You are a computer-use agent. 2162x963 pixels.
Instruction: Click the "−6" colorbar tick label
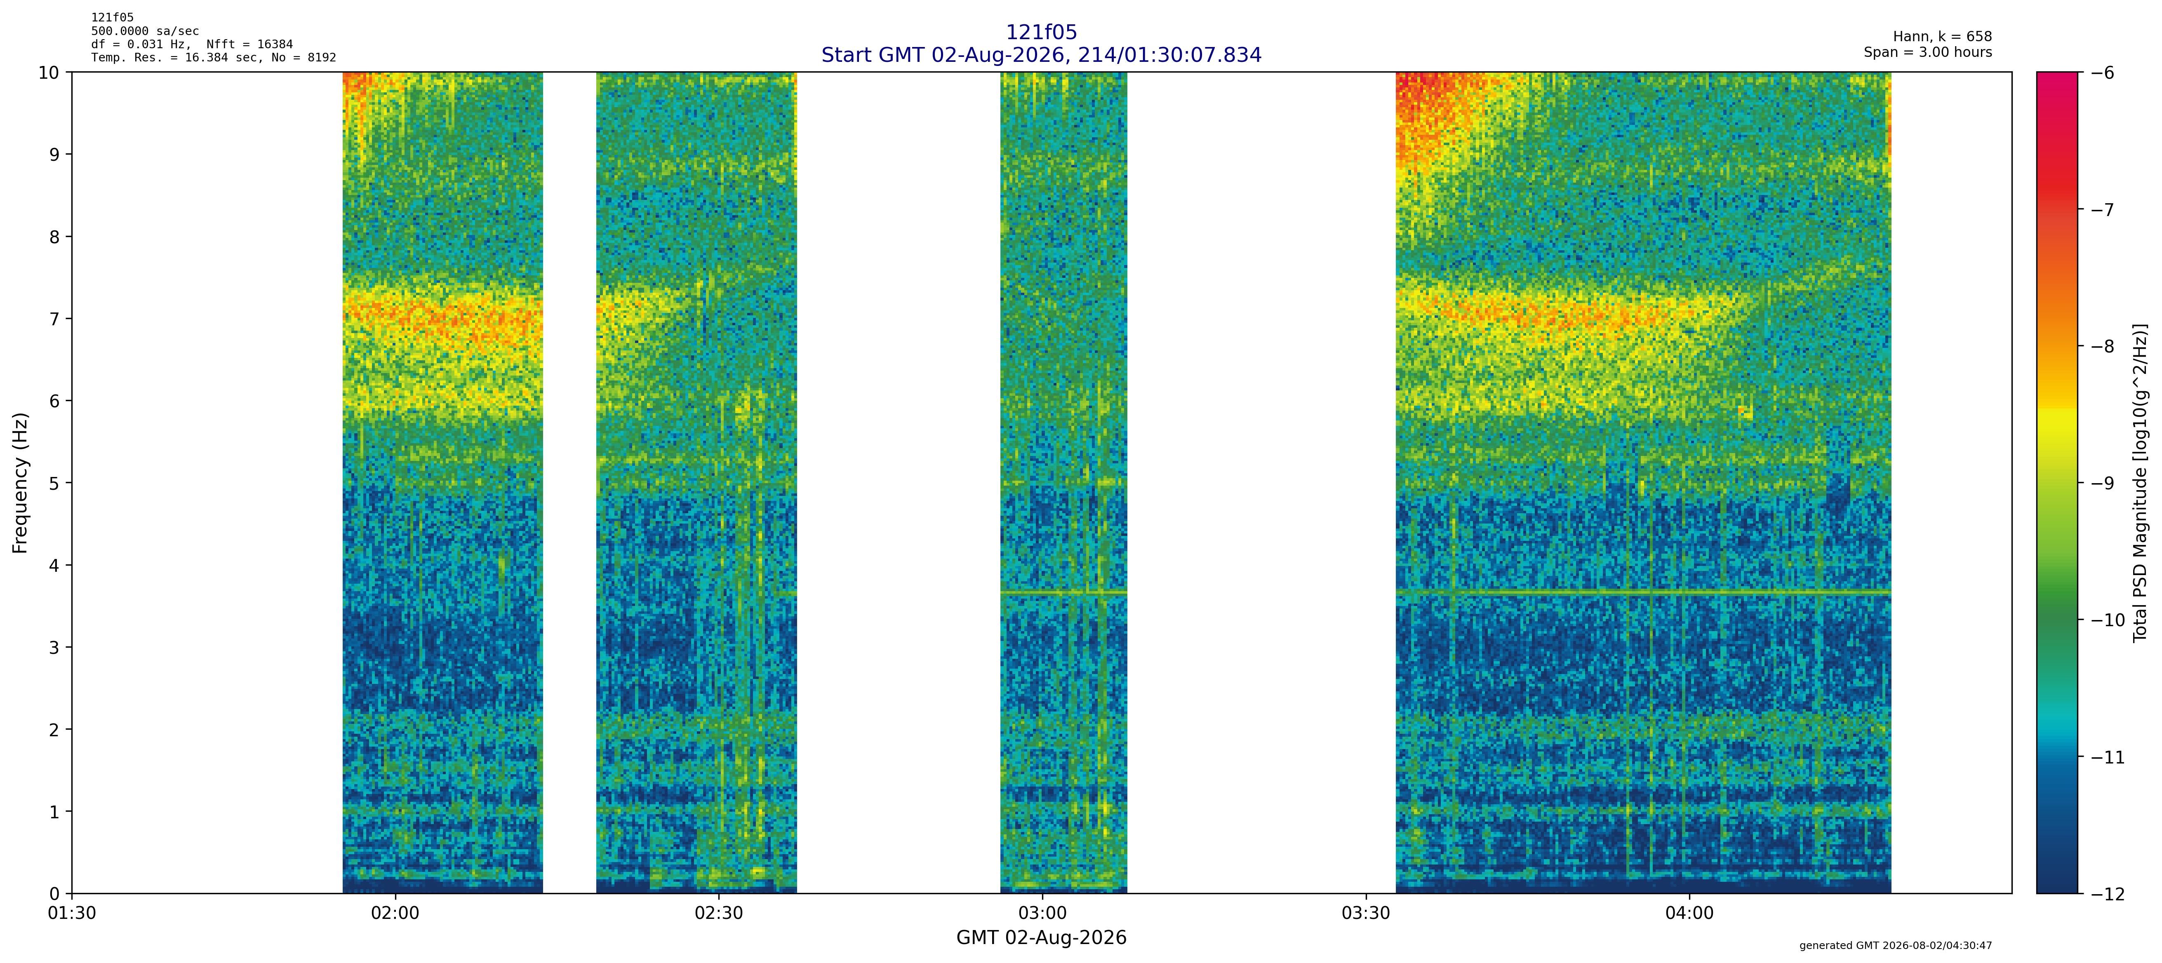[x=2102, y=72]
